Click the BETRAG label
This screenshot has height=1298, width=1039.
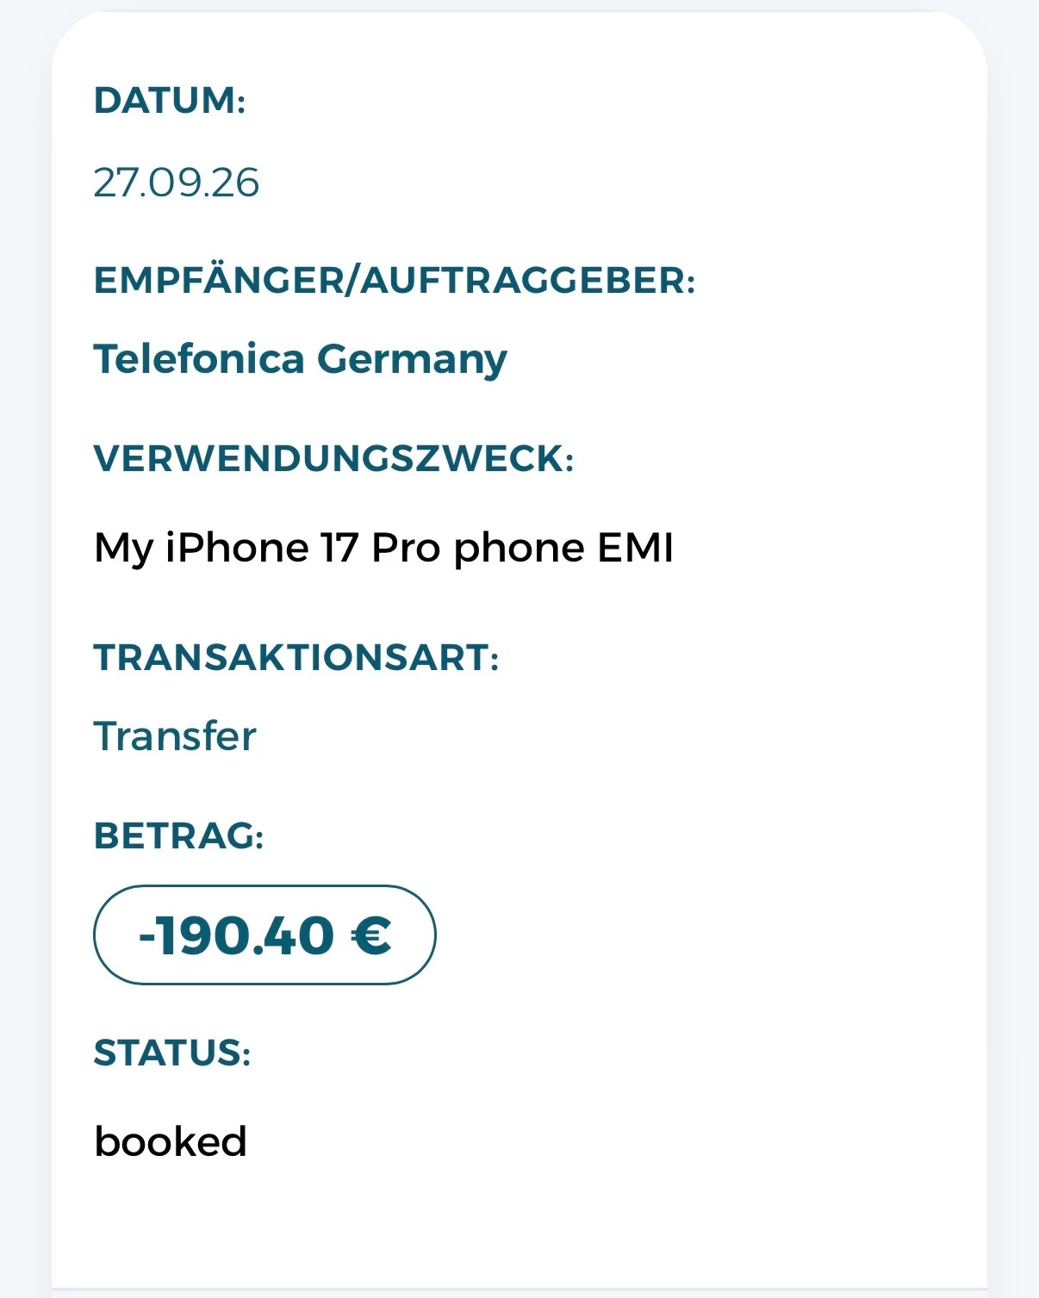(x=178, y=835)
